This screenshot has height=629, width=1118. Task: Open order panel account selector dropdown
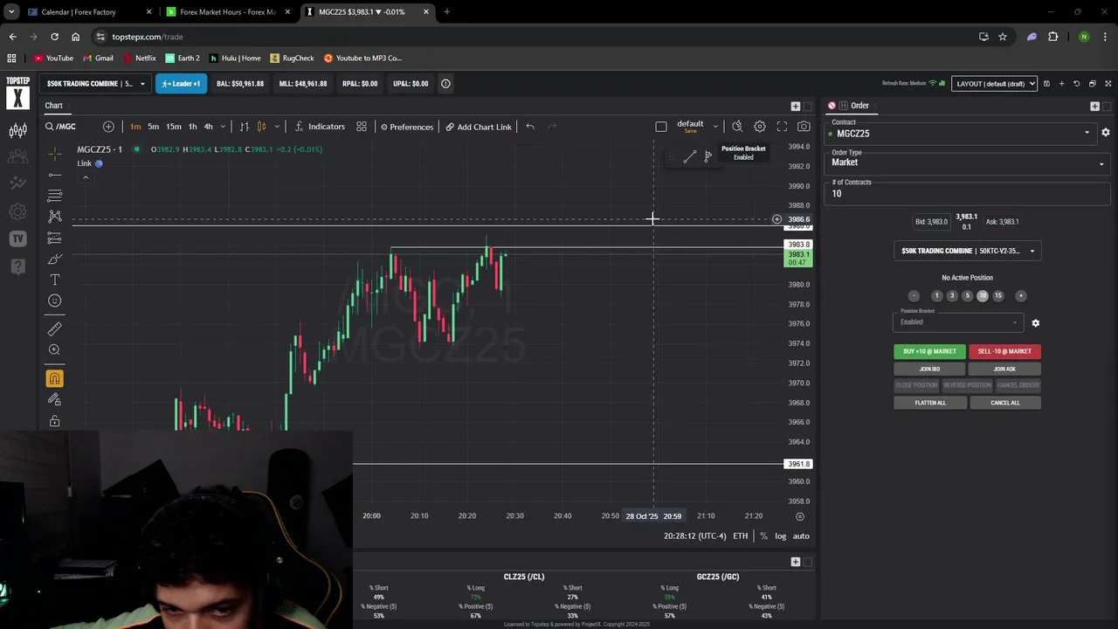(968, 251)
